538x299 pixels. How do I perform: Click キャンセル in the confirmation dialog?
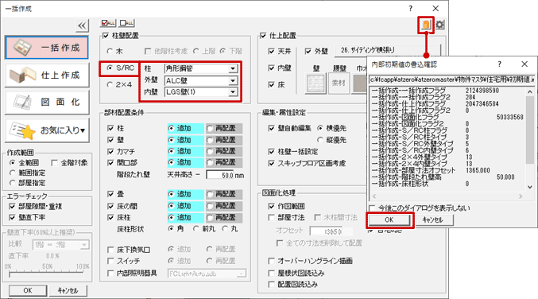[x=432, y=220]
